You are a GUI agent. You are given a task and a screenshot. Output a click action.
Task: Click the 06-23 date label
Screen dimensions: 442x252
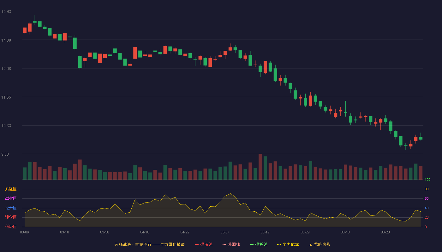(385, 232)
